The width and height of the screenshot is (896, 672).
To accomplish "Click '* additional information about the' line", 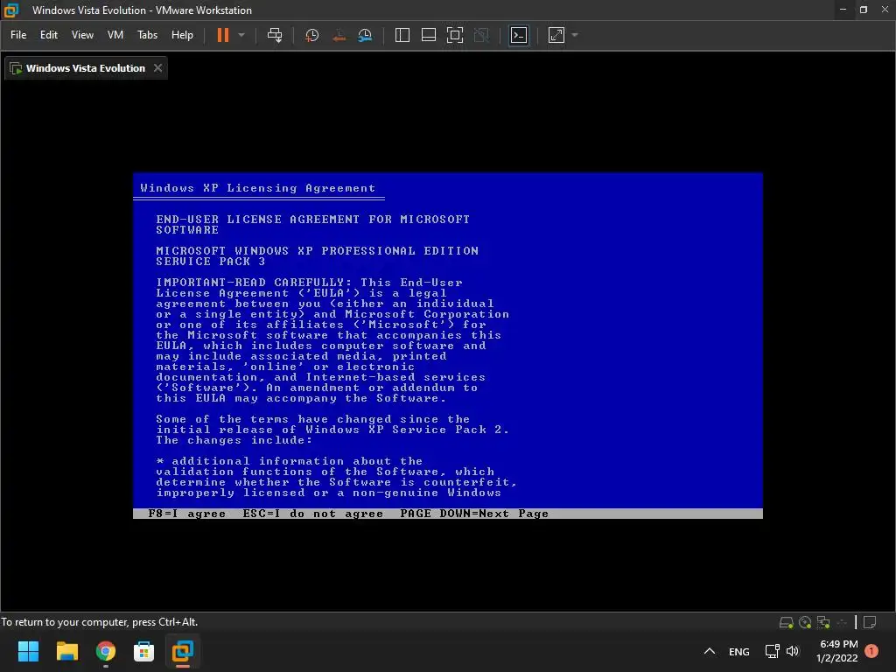I will (290, 461).
